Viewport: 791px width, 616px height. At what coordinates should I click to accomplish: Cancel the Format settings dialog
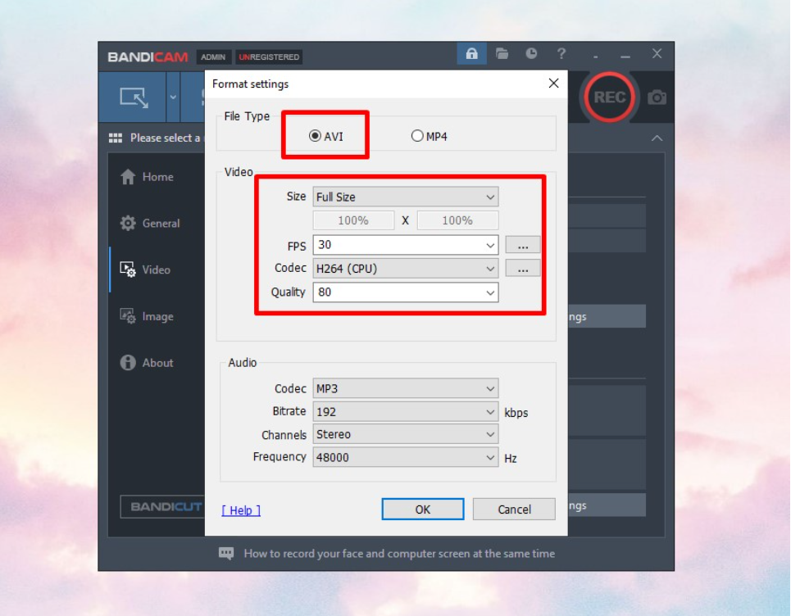(514, 510)
